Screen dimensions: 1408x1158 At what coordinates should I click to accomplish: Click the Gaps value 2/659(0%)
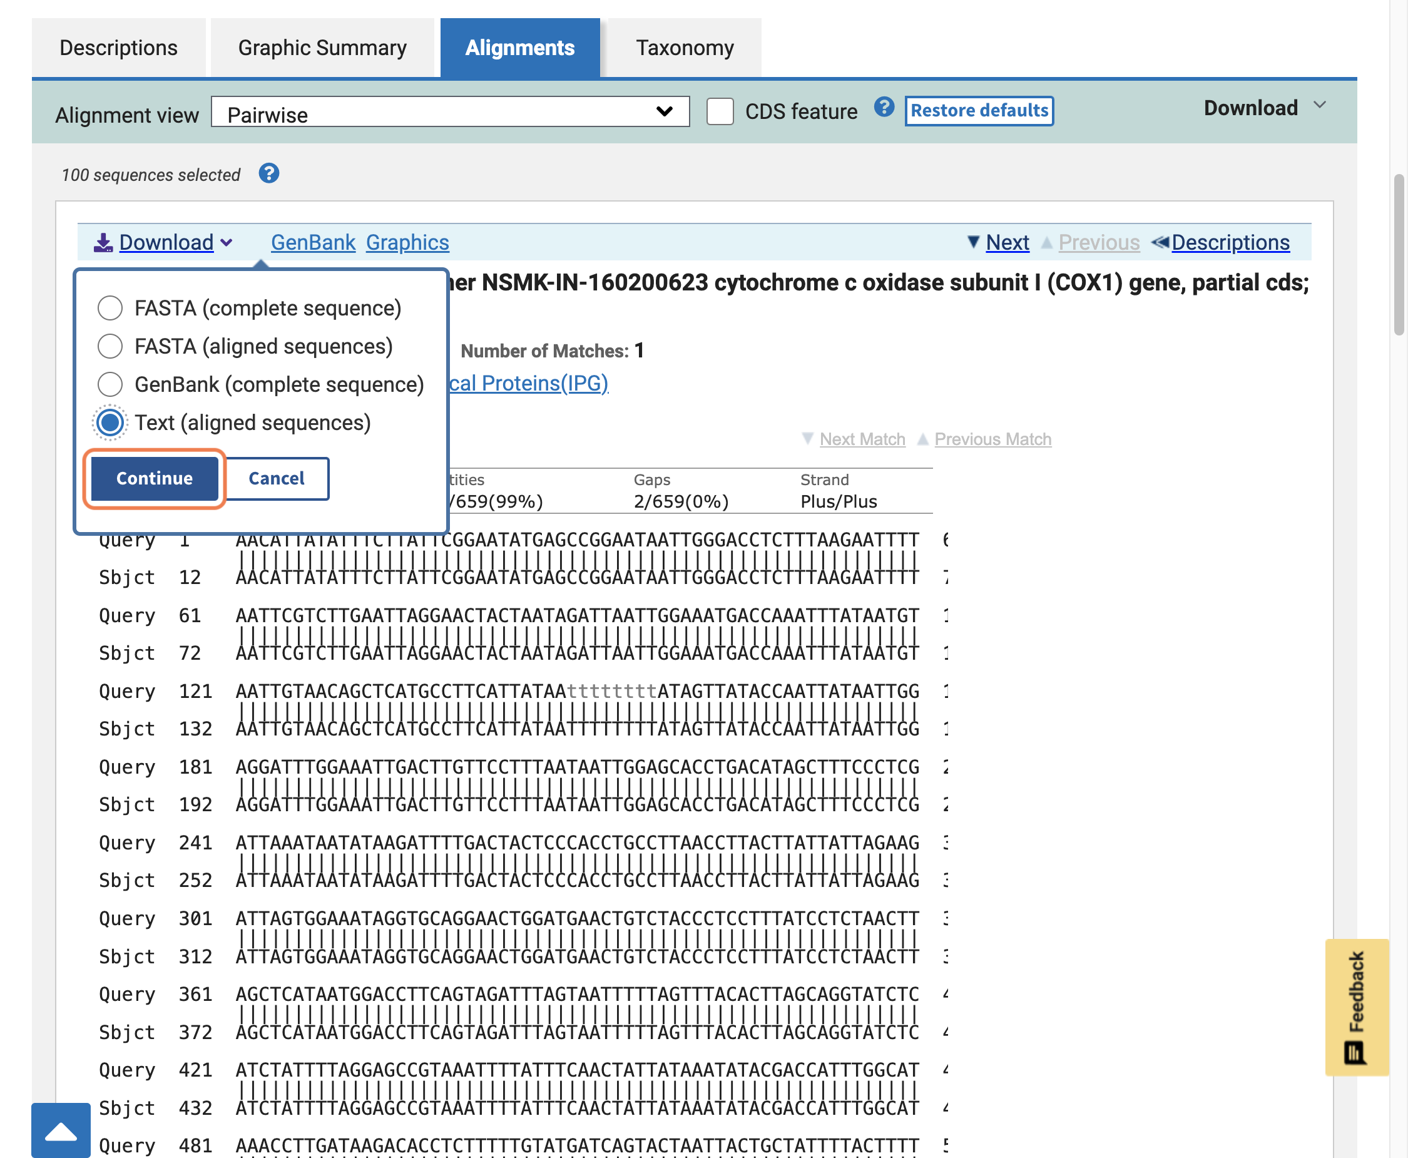pyautogui.click(x=681, y=501)
